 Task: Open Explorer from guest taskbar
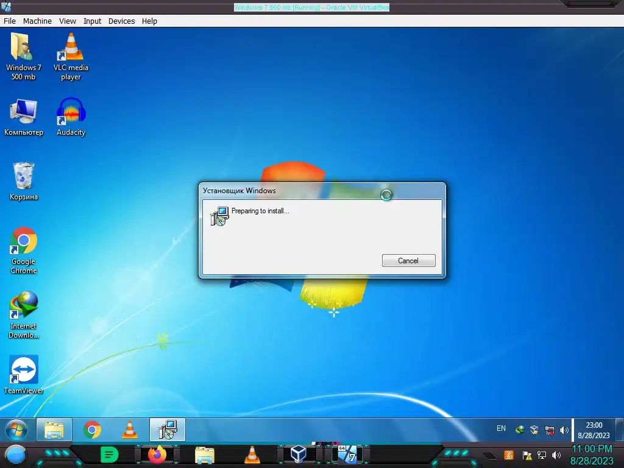(x=54, y=430)
